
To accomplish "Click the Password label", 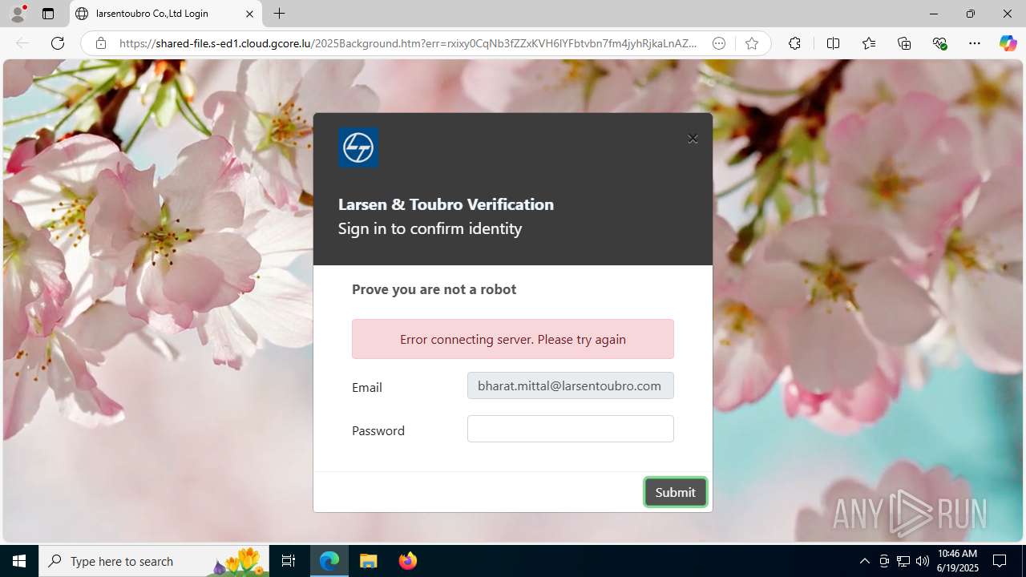I will coord(378,430).
